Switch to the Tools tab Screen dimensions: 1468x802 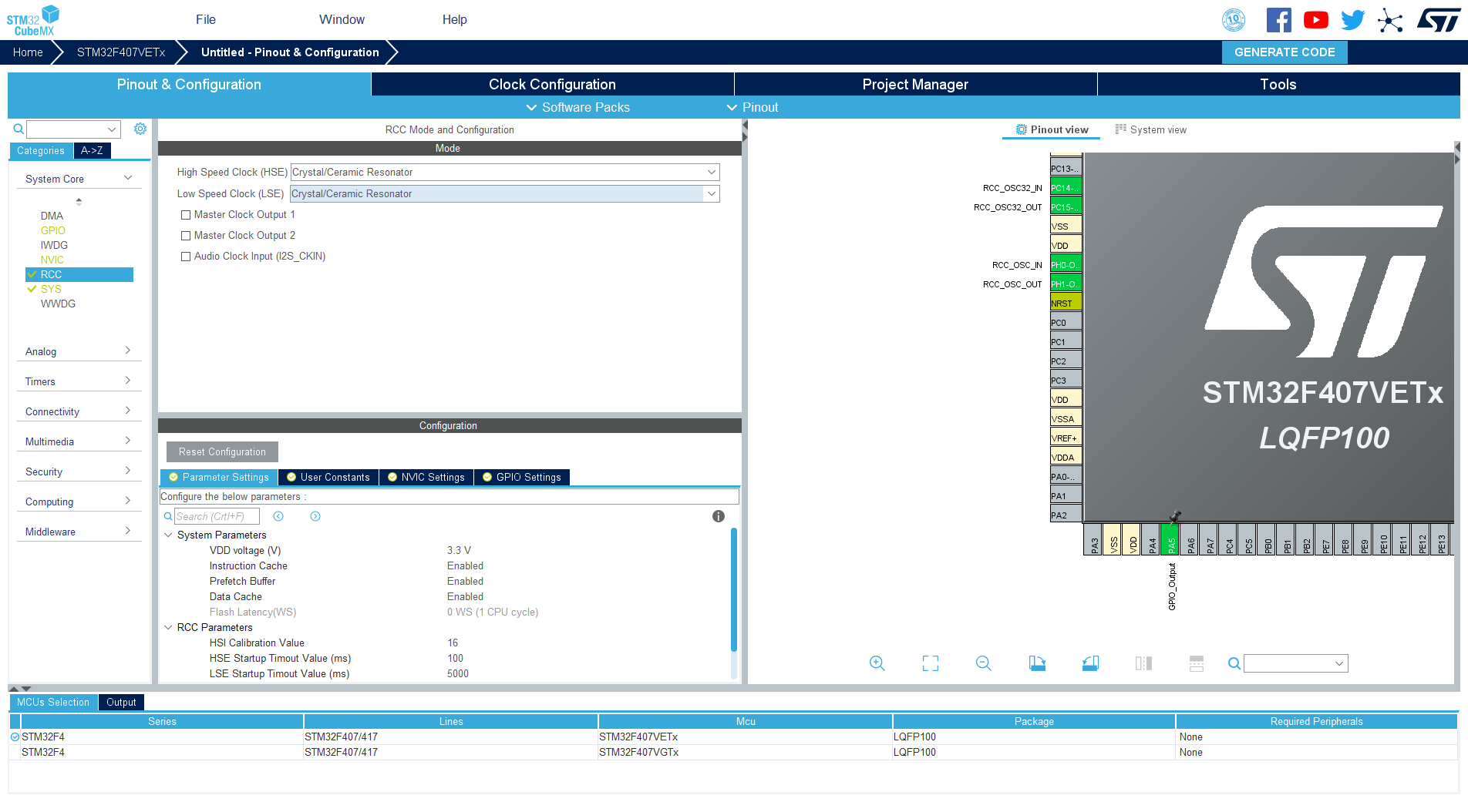coord(1278,84)
